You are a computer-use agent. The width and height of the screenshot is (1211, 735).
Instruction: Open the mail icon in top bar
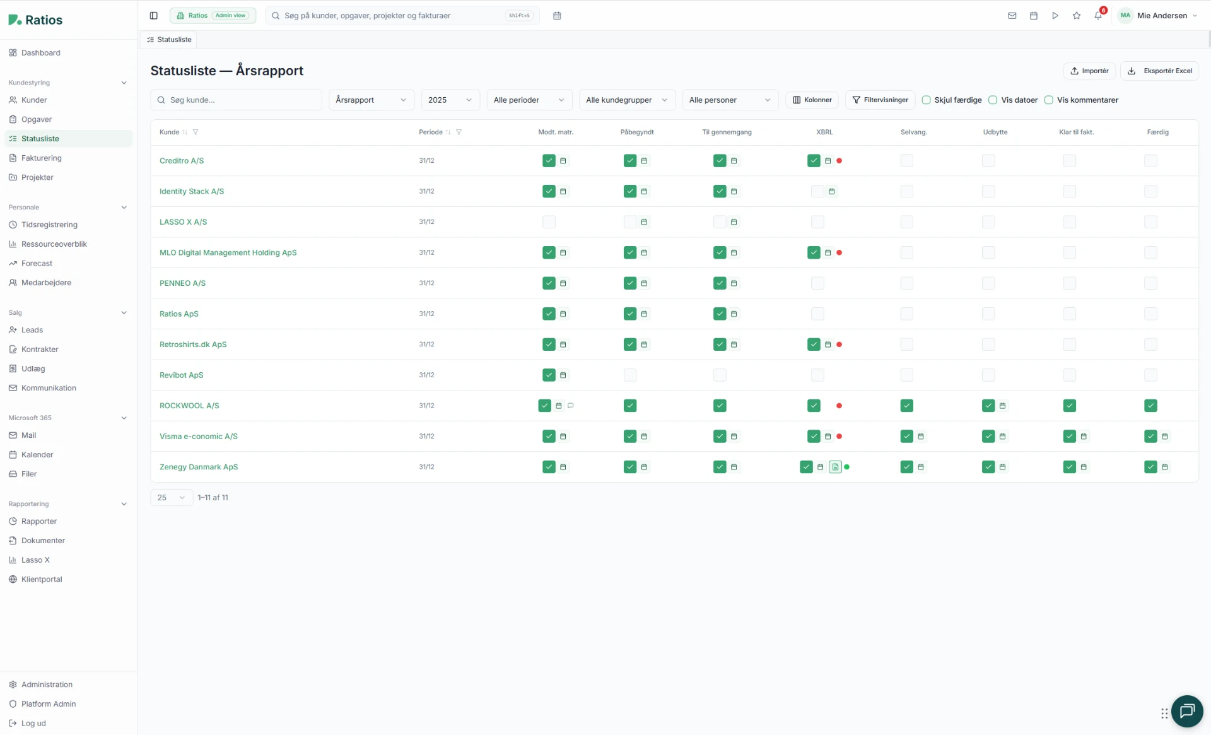coord(1012,16)
